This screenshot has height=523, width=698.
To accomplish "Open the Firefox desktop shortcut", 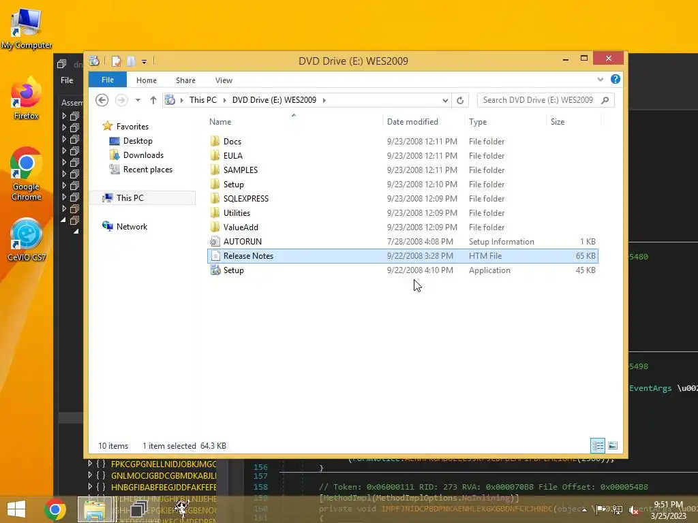I will (27, 98).
